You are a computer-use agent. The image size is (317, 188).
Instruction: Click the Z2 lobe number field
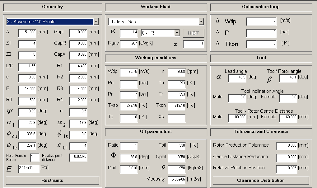(27, 55)
